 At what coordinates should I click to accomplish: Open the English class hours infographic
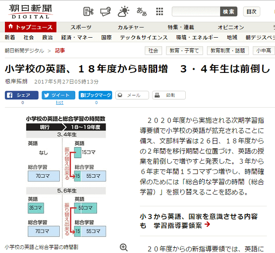point(66,177)
